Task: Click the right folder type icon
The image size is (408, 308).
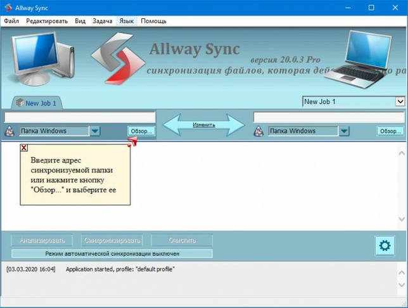Action: click(x=258, y=131)
